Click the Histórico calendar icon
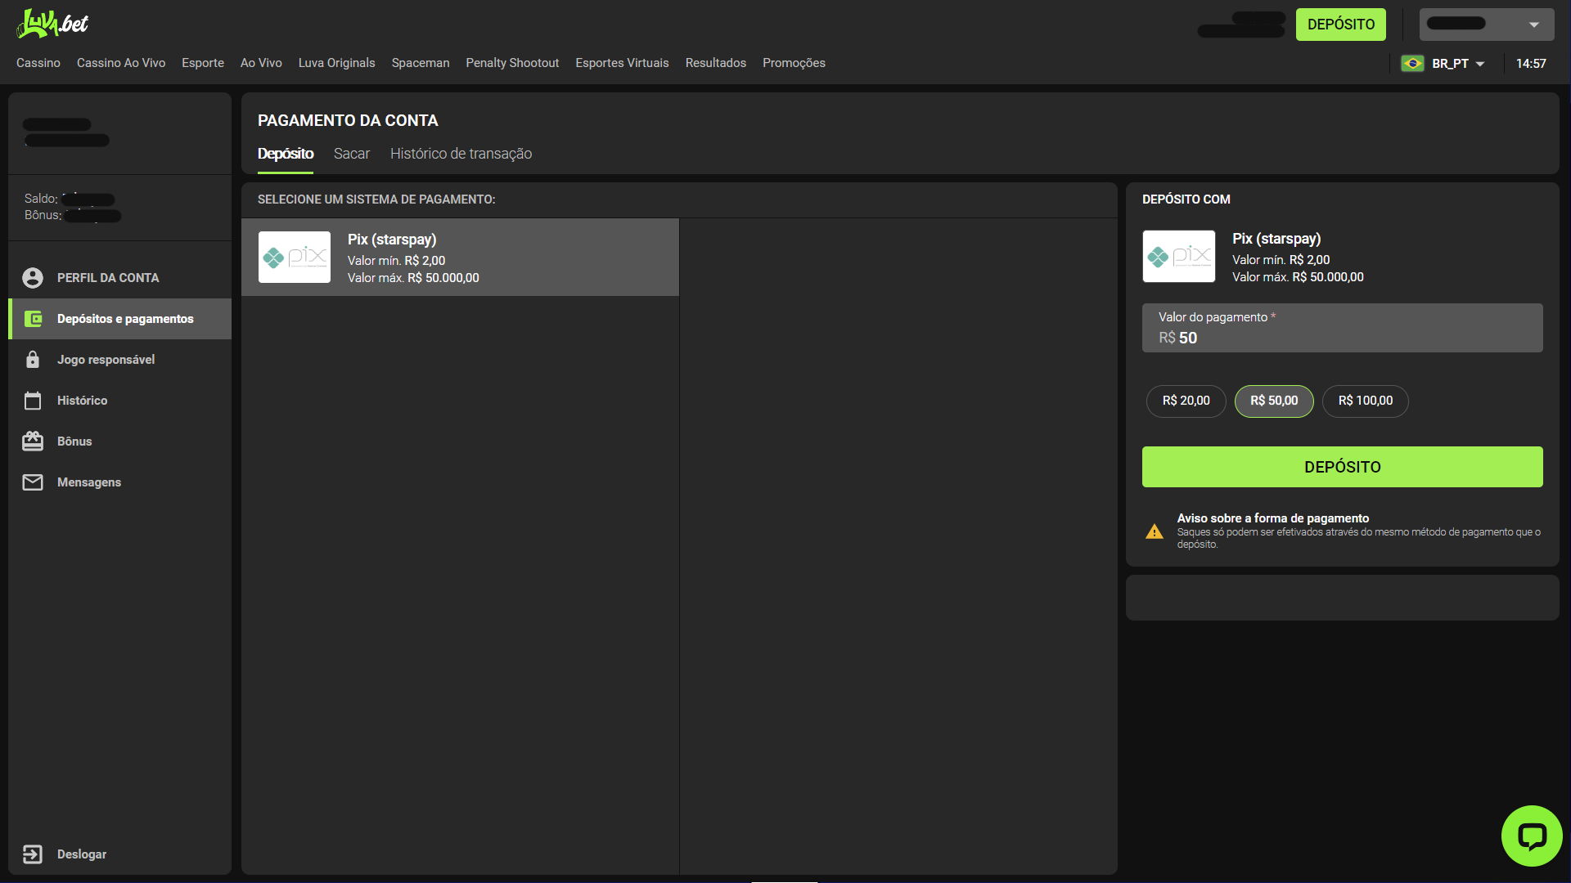This screenshot has height=883, width=1571. [x=33, y=401]
